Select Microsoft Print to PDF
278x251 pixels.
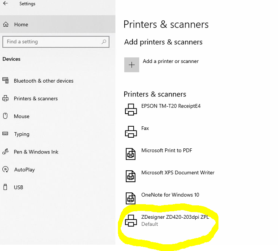167,151
